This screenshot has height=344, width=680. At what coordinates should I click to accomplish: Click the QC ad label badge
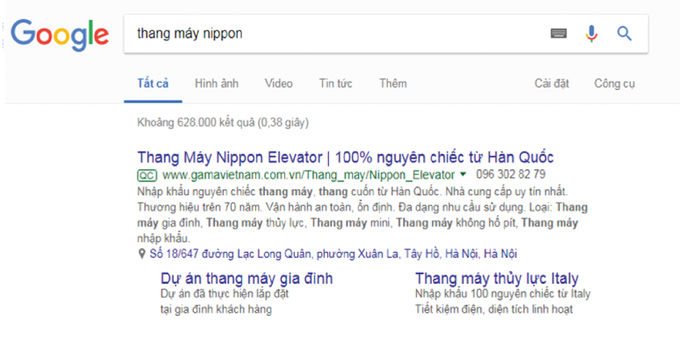coord(147,175)
